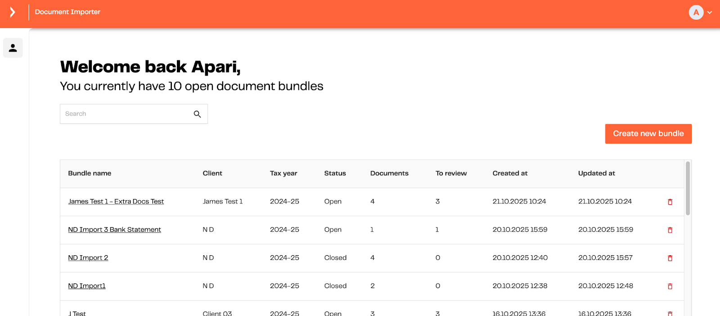Click the Created at column header

[x=510, y=173]
